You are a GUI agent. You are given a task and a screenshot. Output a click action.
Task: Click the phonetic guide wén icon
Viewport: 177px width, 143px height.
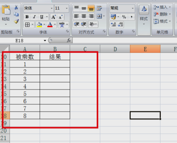[62, 24]
